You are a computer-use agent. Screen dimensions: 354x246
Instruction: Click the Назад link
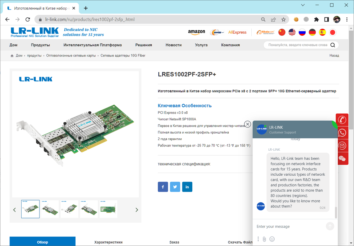pyautogui.click(x=334, y=56)
